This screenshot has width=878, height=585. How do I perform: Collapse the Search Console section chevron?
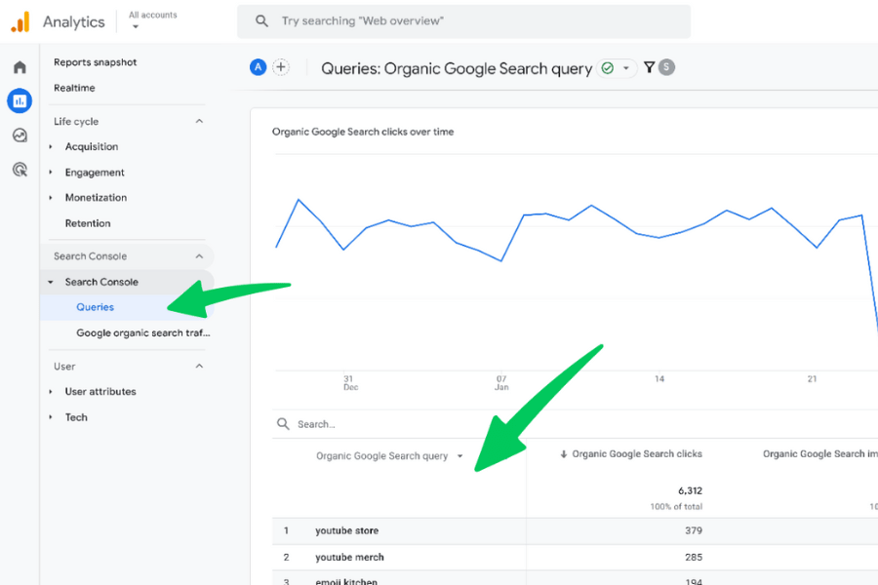click(199, 256)
